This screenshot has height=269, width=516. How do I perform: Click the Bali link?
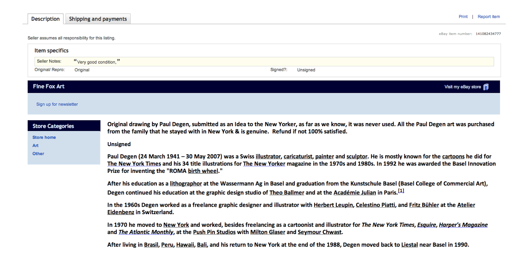click(x=202, y=245)
